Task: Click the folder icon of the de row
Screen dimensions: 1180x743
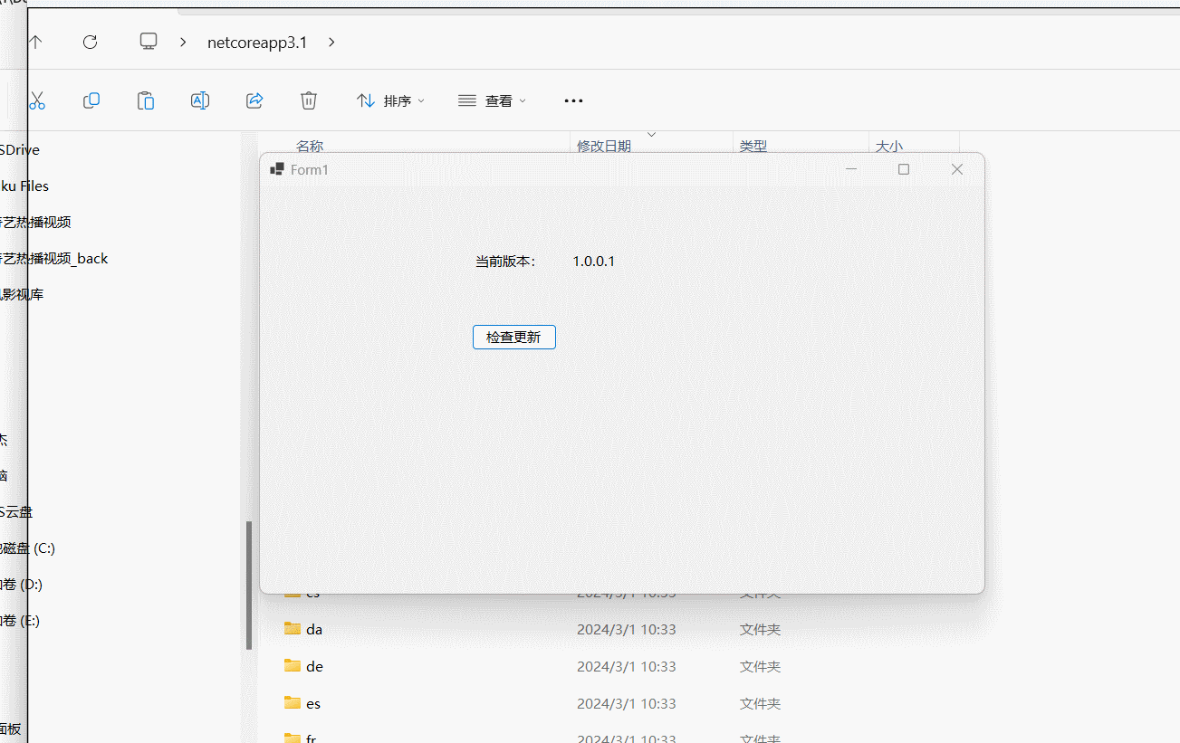Action: (292, 665)
